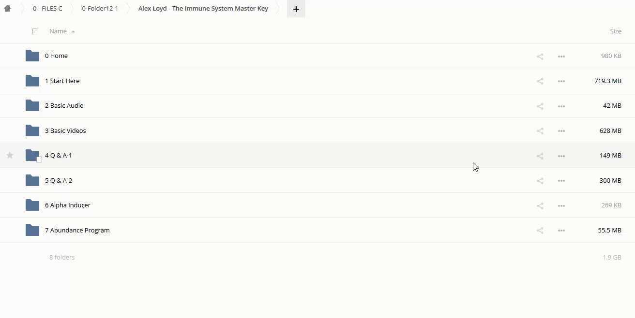Favorite the 4 Q & A-1 folder star
The image size is (635, 318).
point(10,155)
